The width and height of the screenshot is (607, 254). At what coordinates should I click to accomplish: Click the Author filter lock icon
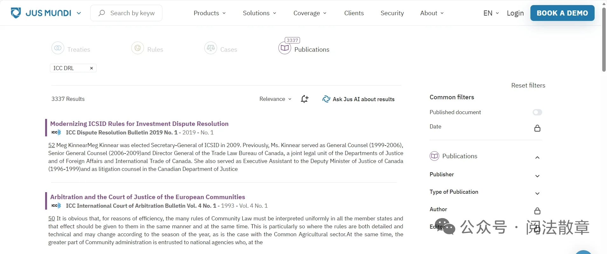pos(537,211)
